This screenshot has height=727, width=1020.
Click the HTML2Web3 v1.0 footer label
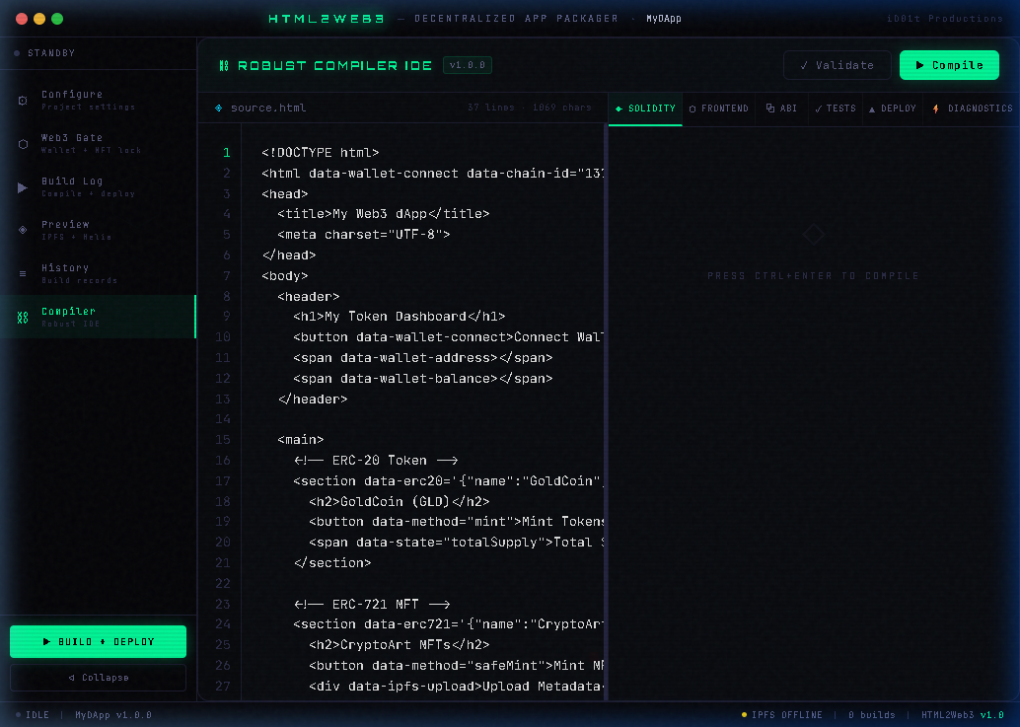pyautogui.click(x=963, y=714)
